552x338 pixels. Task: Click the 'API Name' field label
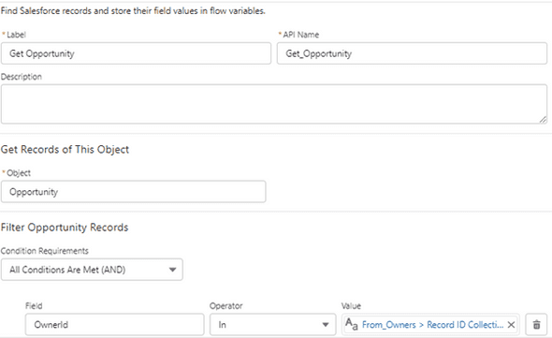point(301,35)
